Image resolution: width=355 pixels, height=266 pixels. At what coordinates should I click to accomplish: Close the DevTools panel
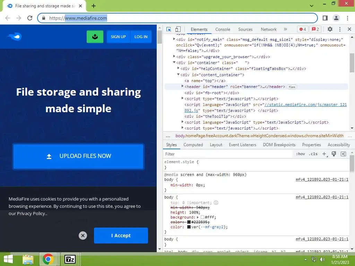click(x=349, y=29)
